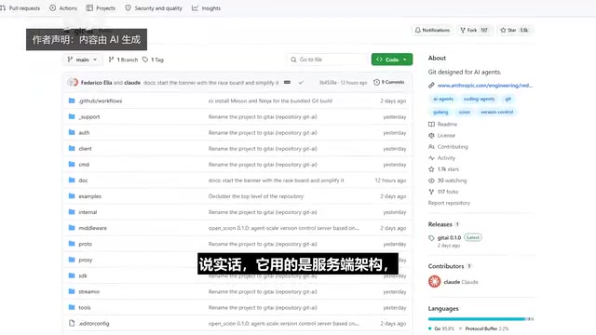View the 1 Branch link
596x335 pixels.
123,60
